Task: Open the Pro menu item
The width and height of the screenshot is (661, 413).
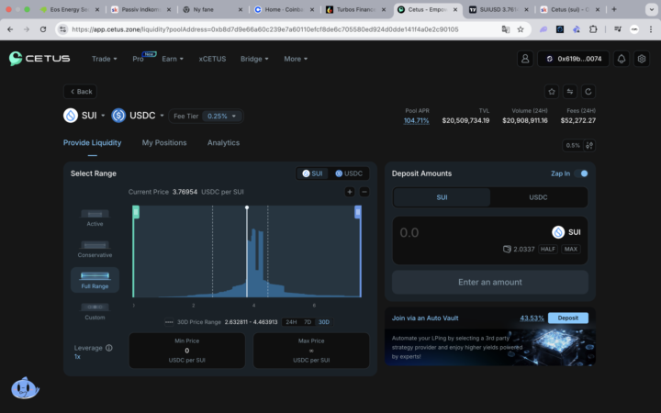Action: coord(139,59)
